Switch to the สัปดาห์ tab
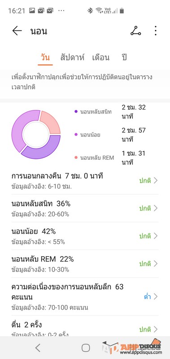 click(72, 57)
